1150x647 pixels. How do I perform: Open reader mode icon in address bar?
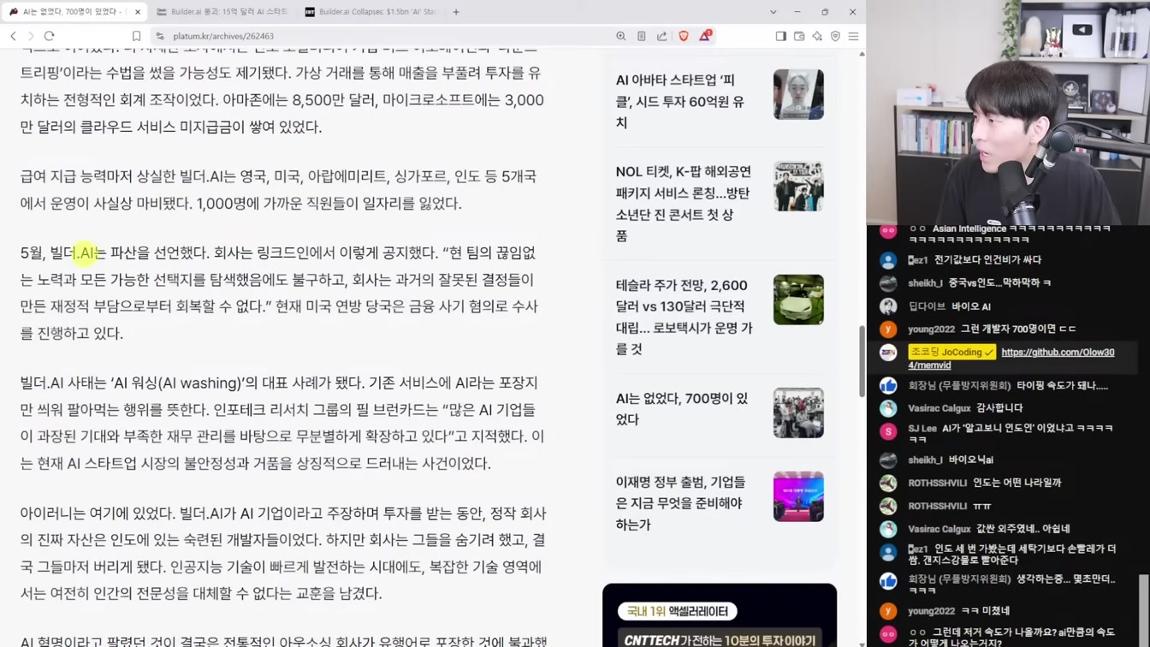tap(642, 36)
